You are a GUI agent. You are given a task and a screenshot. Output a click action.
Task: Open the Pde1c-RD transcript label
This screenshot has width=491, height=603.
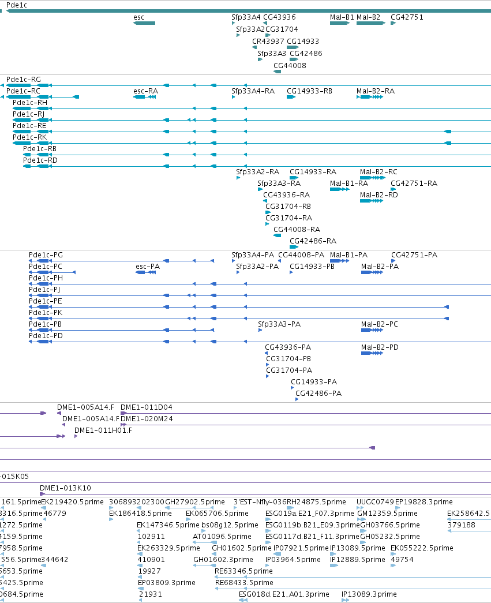pyautogui.click(x=40, y=160)
